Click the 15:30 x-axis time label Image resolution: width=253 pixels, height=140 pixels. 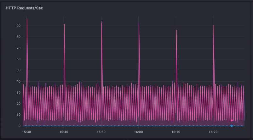coord(26,132)
